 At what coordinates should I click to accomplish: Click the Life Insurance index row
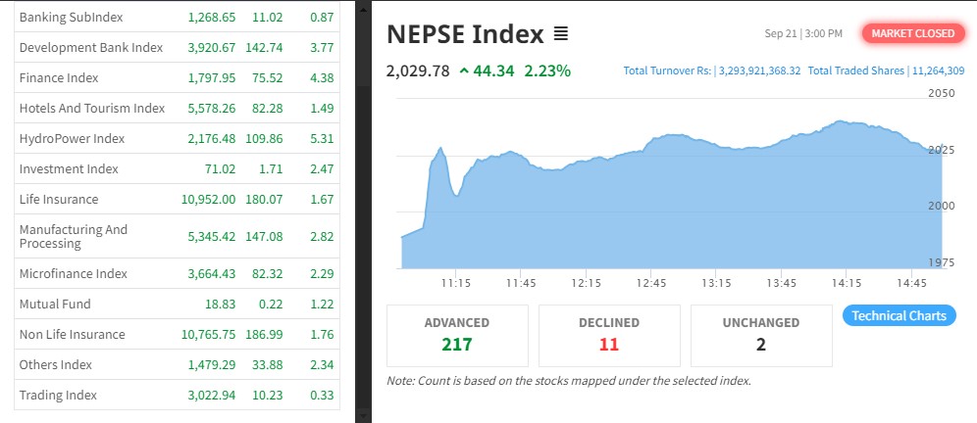click(59, 200)
